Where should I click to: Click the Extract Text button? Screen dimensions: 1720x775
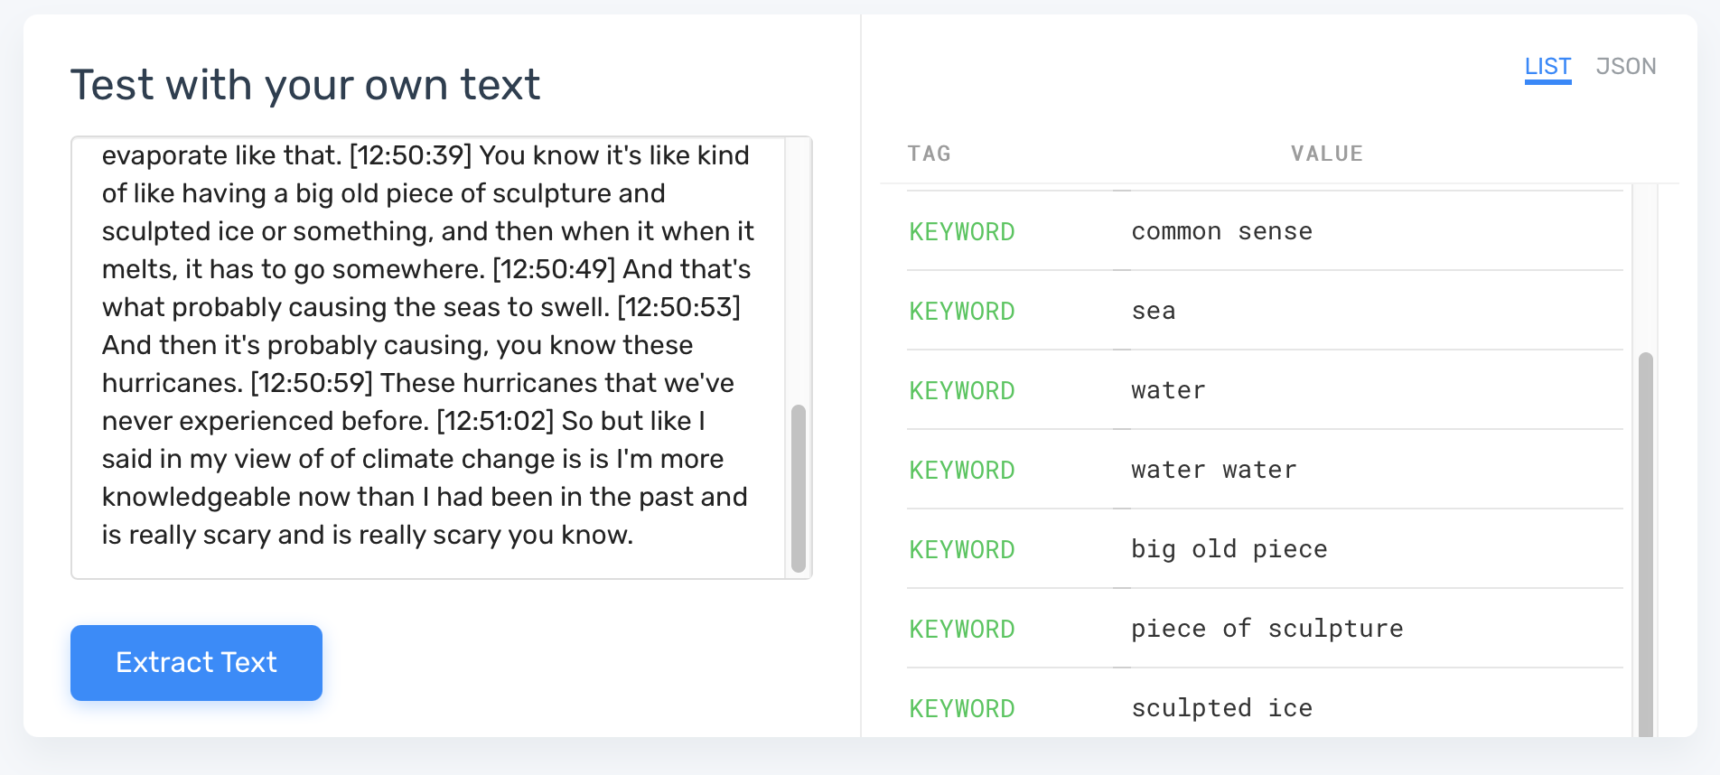[x=196, y=662]
